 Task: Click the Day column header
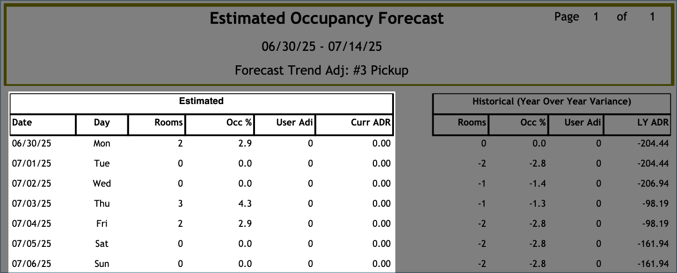[102, 123]
